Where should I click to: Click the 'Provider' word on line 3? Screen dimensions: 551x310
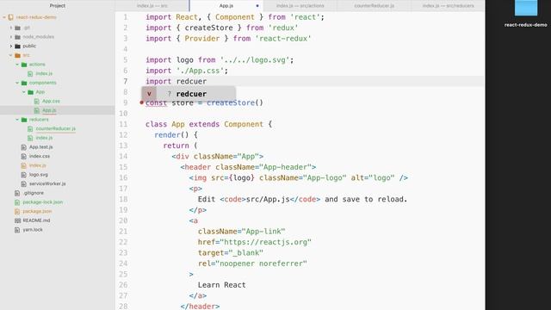tap(202, 38)
